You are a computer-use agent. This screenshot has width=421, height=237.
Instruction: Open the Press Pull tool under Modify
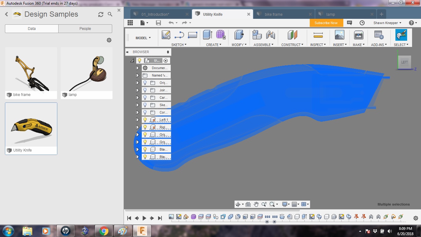pos(238,35)
